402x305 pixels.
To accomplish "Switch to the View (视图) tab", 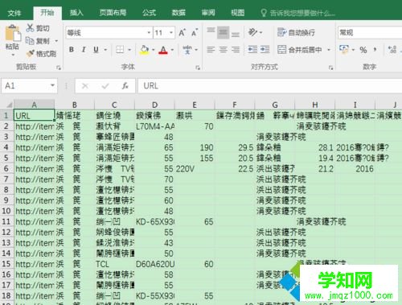I will 238,13.
